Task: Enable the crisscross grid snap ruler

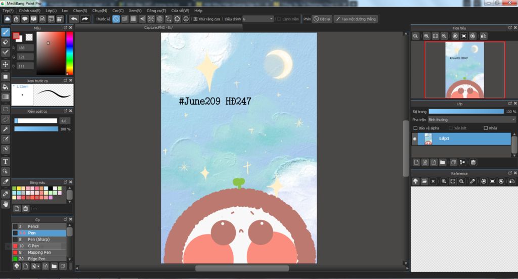Action: pos(133,19)
